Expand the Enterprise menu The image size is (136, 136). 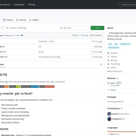click(20, 4)
